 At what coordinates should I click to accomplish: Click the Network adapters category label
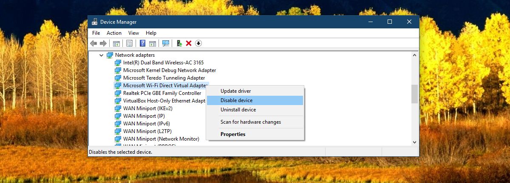click(x=135, y=55)
